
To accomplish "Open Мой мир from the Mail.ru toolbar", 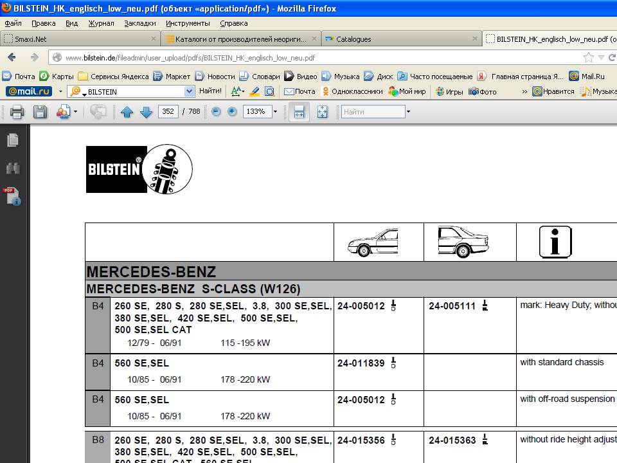I will pyautogui.click(x=407, y=91).
